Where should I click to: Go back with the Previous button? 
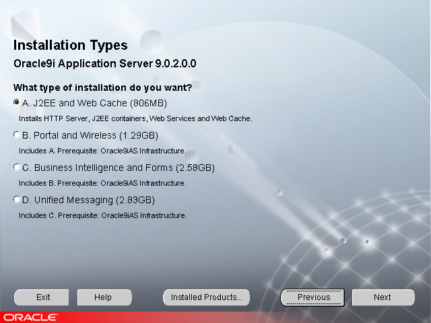click(312, 297)
